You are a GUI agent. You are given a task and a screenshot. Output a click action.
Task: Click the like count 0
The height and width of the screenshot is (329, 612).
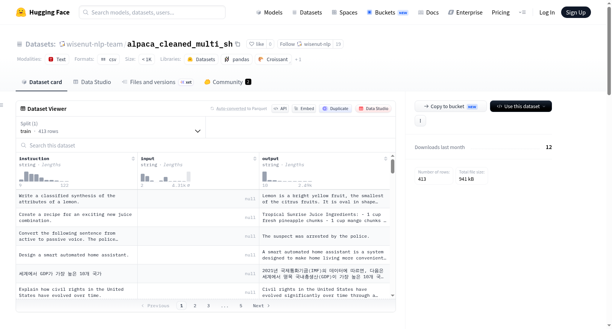click(270, 44)
